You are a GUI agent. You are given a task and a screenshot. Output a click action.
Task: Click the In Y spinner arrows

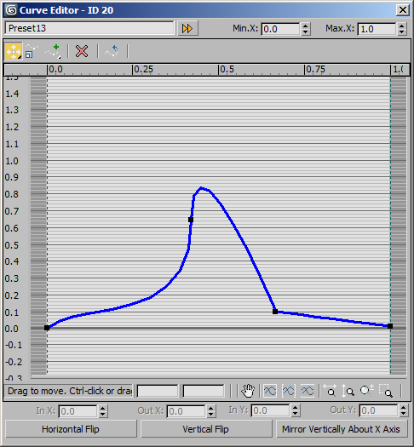pos(296,410)
